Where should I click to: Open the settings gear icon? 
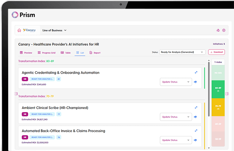coord(224,30)
